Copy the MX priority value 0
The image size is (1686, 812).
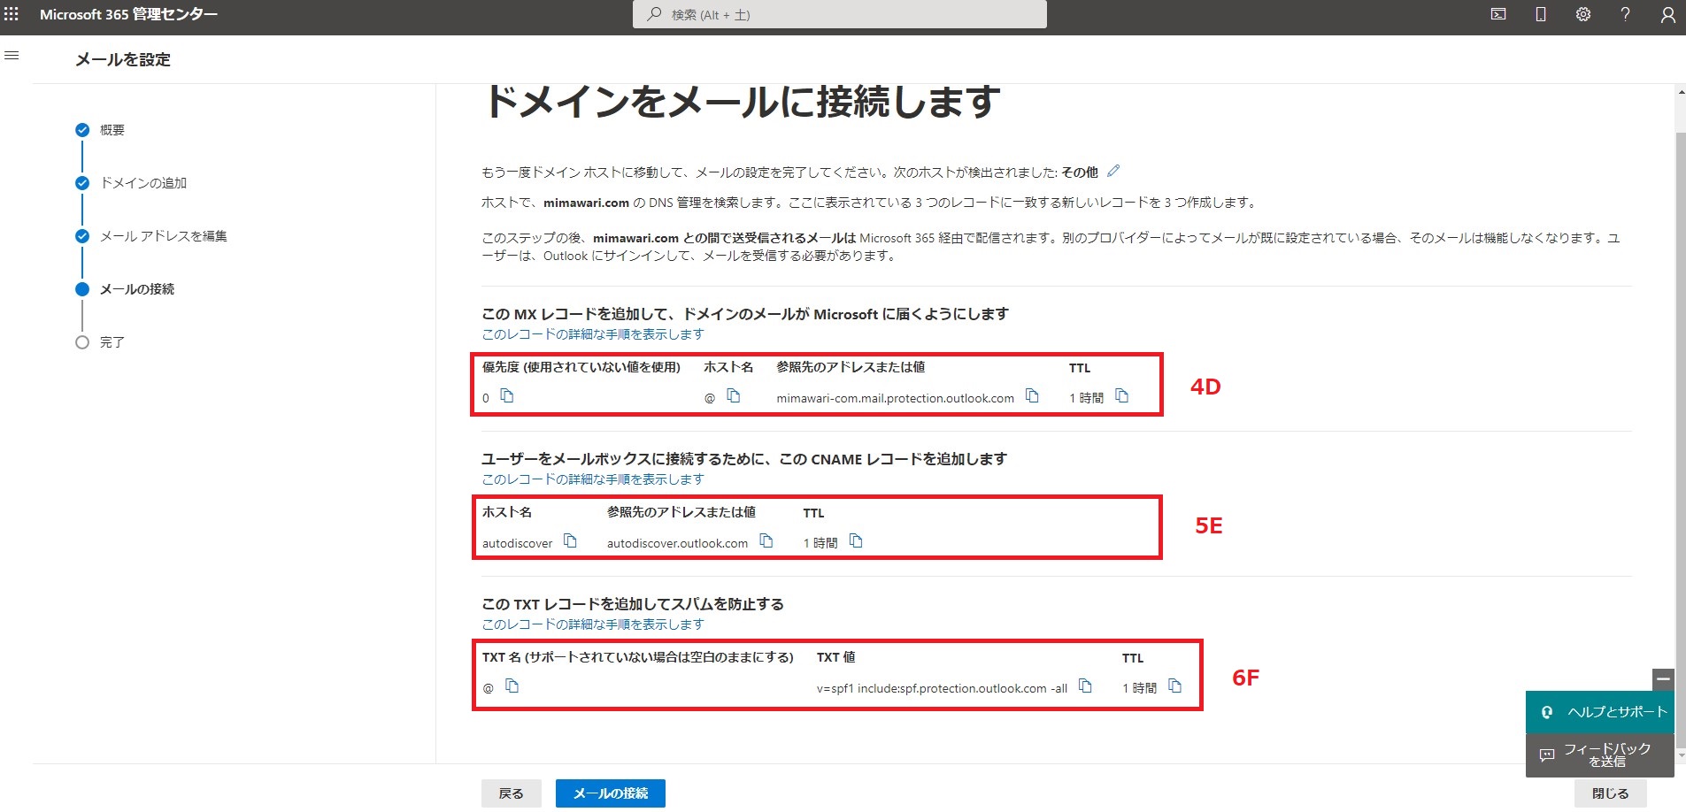coord(507,395)
